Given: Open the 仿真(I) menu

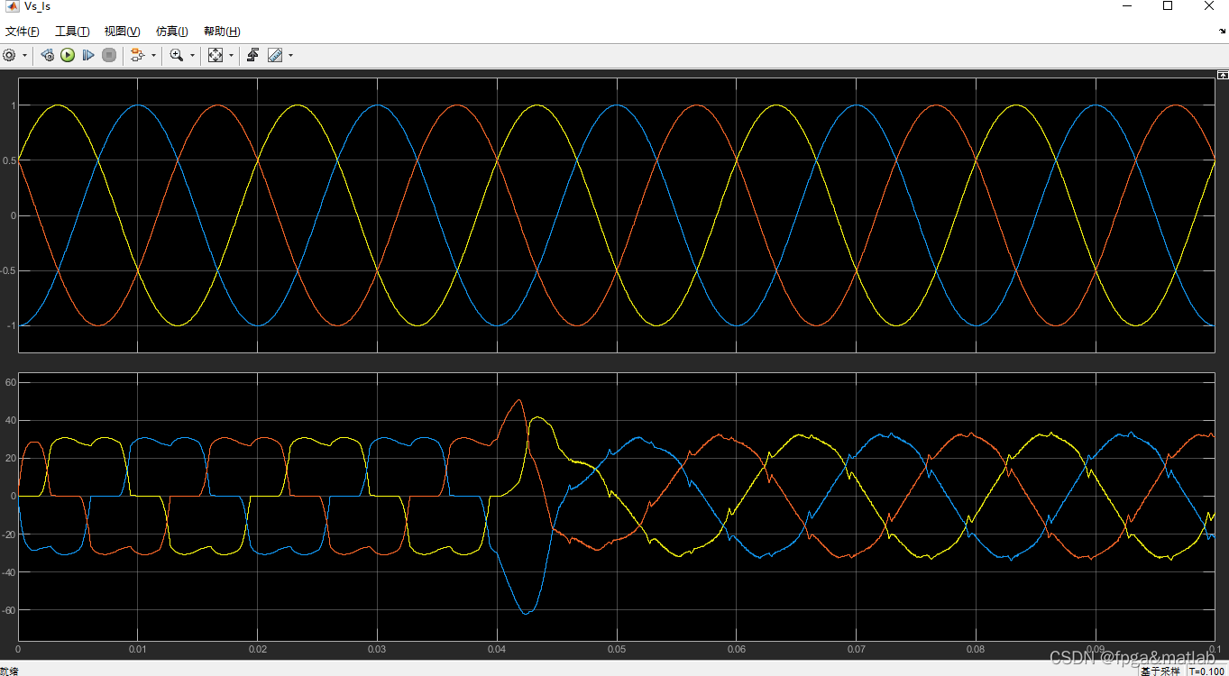Looking at the screenshot, I should coord(171,32).
